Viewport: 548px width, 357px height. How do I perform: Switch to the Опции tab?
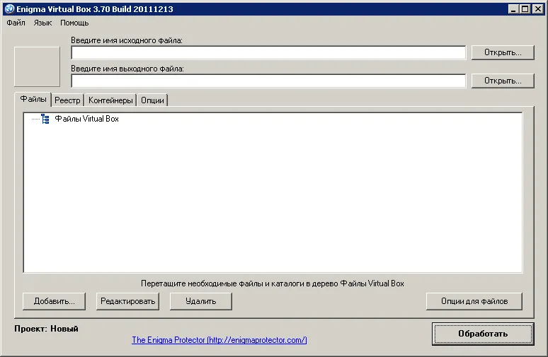point(152,100)
